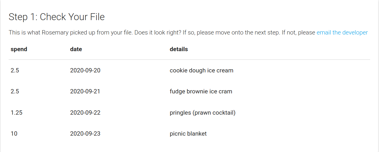Click the 2.5 spend for fudge brownie row
The width and height of the screenshot is (379, 152).
coord(15,91)
